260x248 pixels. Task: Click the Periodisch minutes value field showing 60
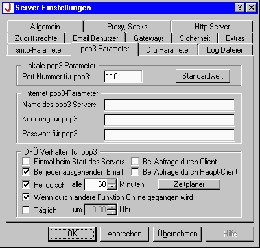(96, 184)
